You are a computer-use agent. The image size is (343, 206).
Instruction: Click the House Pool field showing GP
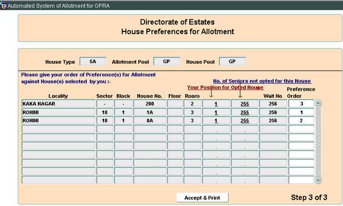232,62
